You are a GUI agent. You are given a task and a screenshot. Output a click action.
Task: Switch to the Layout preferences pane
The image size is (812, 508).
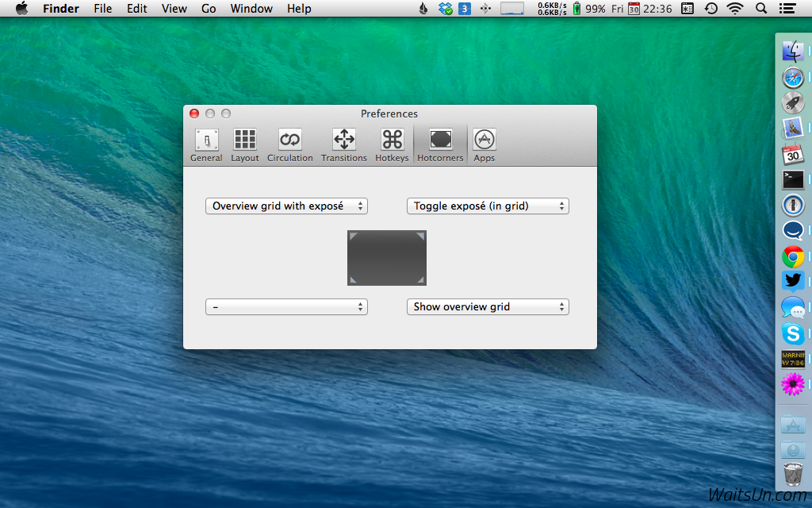244,145
